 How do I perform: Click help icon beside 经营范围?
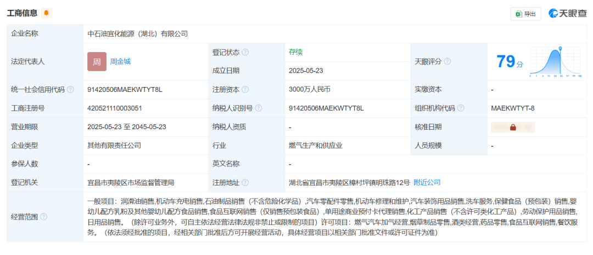pyautogui.click(x=44, y=217)
